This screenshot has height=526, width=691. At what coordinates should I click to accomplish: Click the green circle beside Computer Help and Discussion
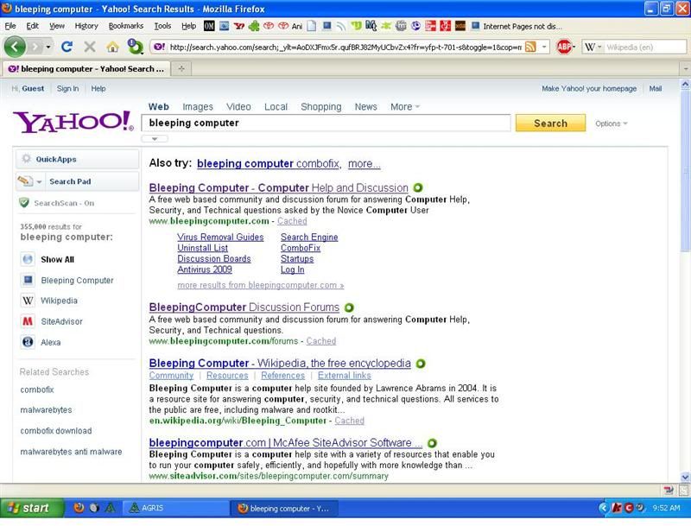click(x=418, y=187)
